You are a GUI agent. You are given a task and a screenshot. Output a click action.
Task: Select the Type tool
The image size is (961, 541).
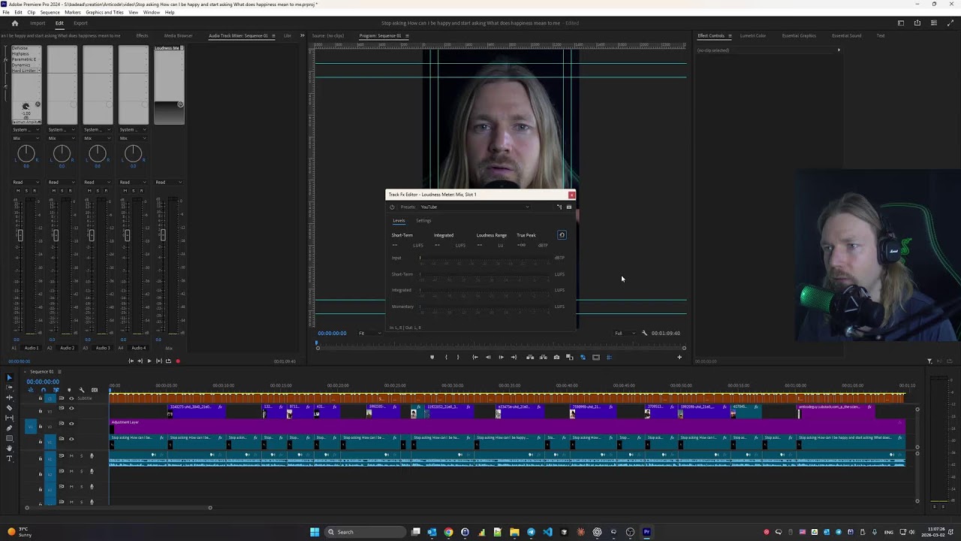(x=10, y=458)
